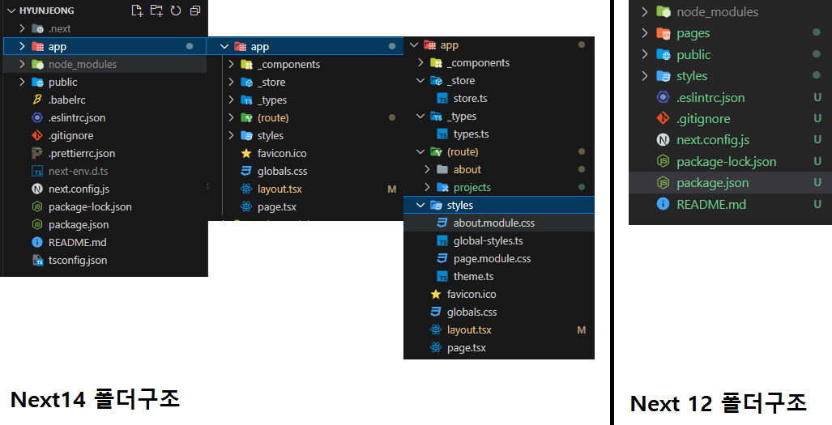The width and height of the screenshot is (832, 425).
Task: Click the tsconfig.json file icon
Action: (37, 260)
